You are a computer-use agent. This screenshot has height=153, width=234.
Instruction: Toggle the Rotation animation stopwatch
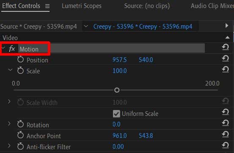[20, 124]
